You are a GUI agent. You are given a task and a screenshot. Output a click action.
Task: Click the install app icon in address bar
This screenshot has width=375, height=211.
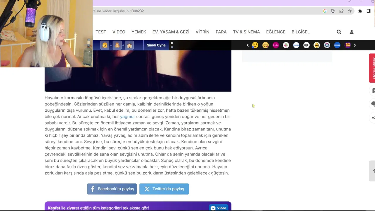[333, 11]
